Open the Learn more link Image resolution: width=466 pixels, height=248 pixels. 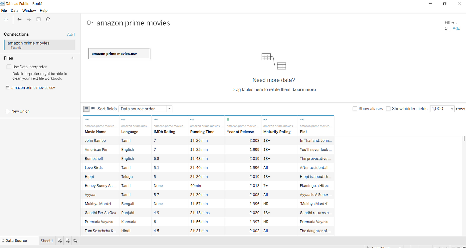(304, 90)
